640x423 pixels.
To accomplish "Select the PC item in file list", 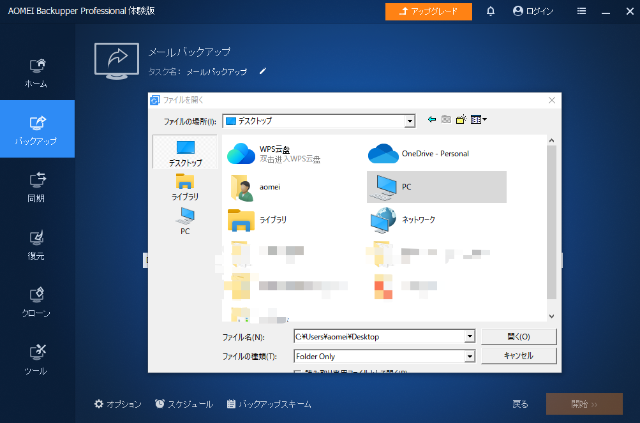I will tap(436, 187).
